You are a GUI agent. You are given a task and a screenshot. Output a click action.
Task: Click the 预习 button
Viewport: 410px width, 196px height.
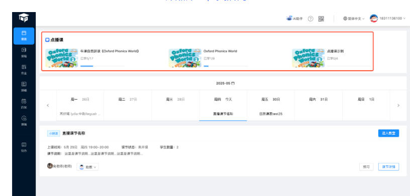click(366, 167)
